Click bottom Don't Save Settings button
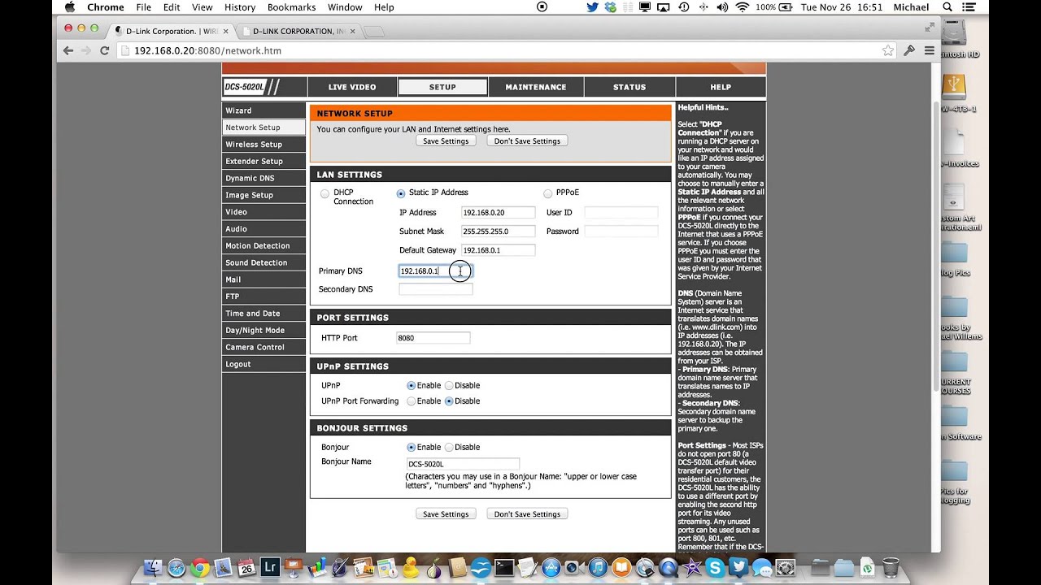The height and width of the screenshot is (585, 1041). [527, 514]
